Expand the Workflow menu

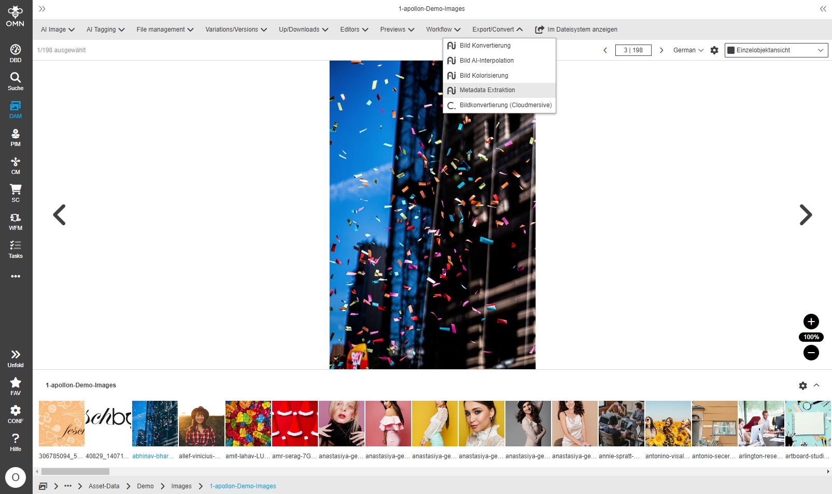(x=443, y=30)
